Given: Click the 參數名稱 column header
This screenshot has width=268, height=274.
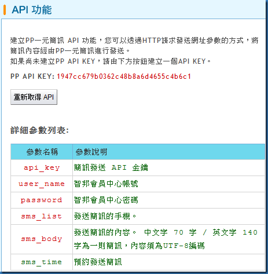Looking at the screenshot, I should pos(42,152).
